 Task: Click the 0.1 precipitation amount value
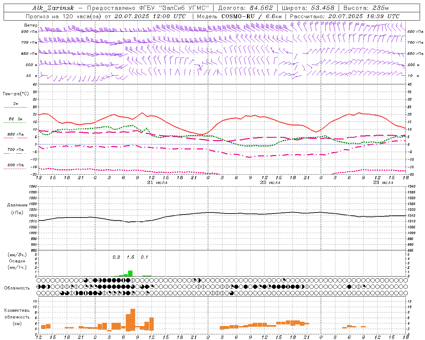[x=144, y=257]
